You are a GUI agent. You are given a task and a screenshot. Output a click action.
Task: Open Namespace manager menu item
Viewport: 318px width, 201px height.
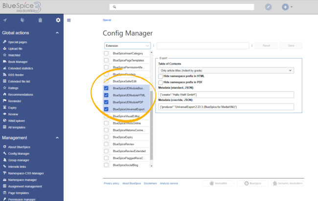click(x=23, y=180)
